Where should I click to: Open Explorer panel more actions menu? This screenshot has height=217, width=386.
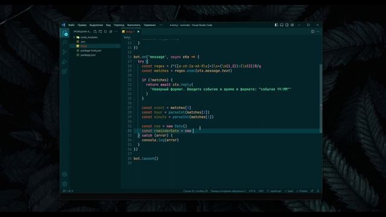pyautogui.click(x=116, y=31)
